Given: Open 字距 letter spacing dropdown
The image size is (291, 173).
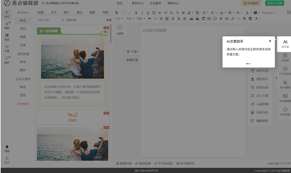Looking at the screenshot, I should (x=130, y=19).
